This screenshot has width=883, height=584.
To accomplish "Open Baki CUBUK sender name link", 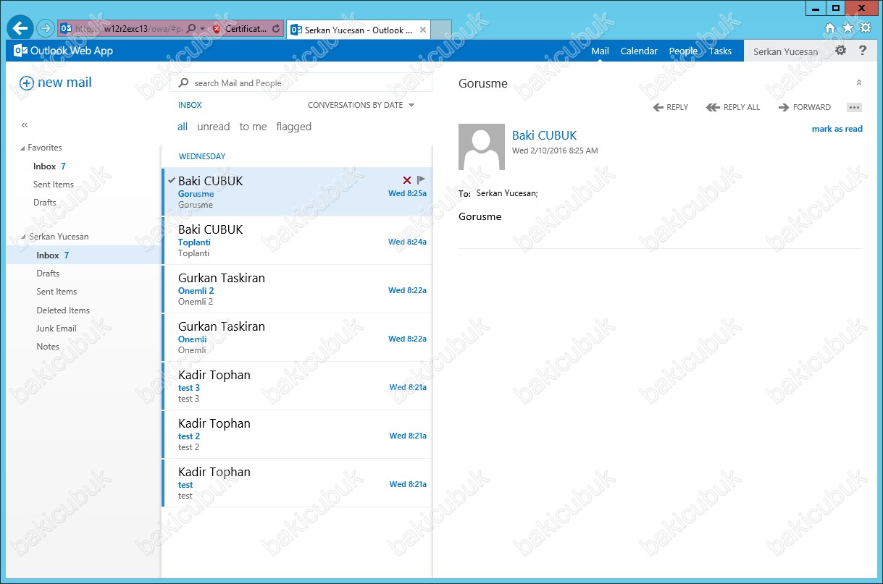I will 544,135.
